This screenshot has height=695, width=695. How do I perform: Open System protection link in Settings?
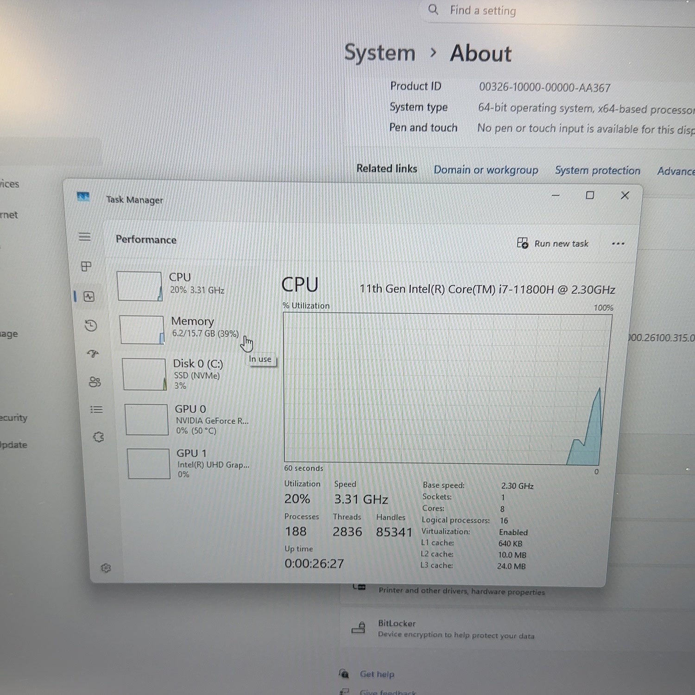[598, 171]
